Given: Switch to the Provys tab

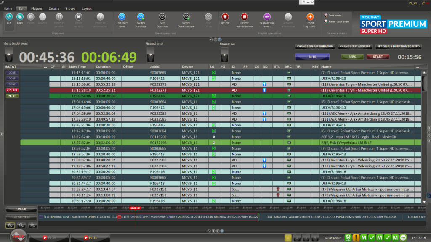Looking at the screenshot, I should [70, 8].
